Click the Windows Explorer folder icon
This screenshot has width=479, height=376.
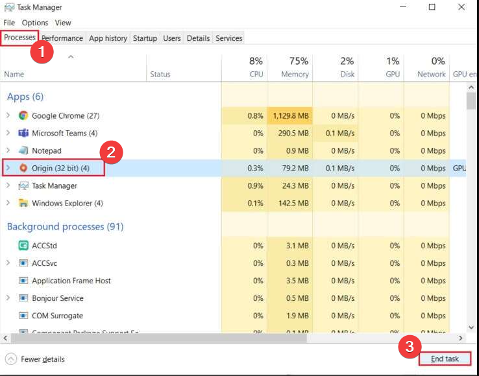click(x=23, y=204)
